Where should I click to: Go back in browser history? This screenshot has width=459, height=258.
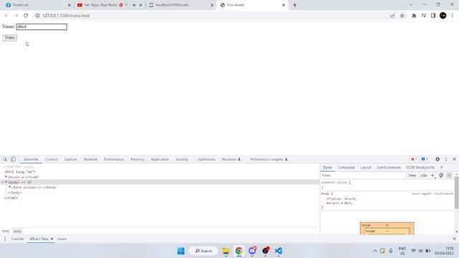coord(6,16)
